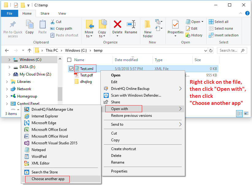The height and width of the screenshot is (185, 252).
Task: Click Choose another app menu entry
Action: pos(48,179)
